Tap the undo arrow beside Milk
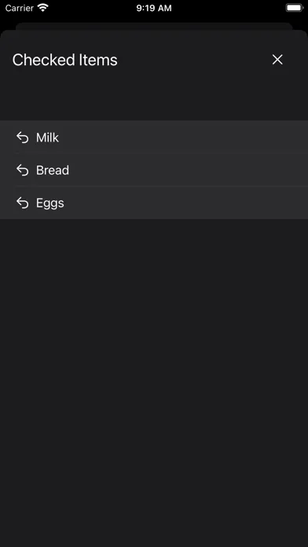This screenshot has width=308, height=547. pos(23,138)
